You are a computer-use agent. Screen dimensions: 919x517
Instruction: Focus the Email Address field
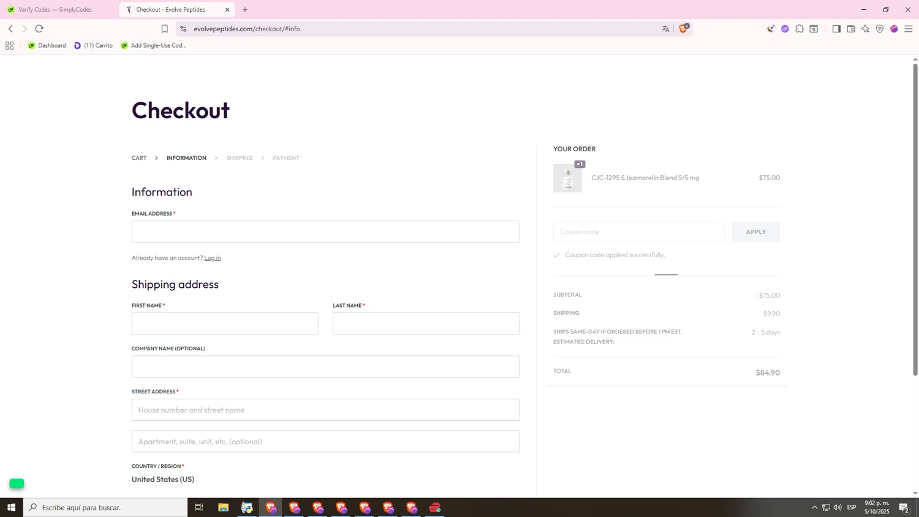click(x=325, y=232)
